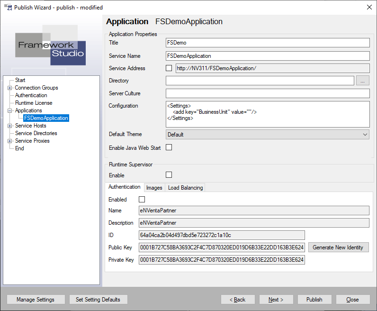377x311 pixels.
Task: Click the Service Address URL field
Action: click(273, 68)
